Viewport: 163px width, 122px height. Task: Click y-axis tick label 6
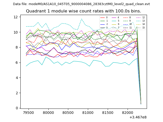click(17, 63)
